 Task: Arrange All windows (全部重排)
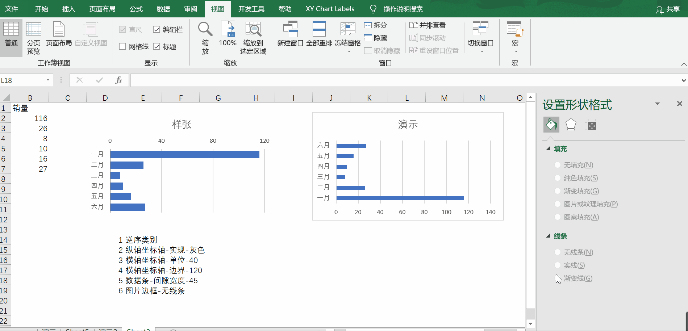tap(319, 34)
